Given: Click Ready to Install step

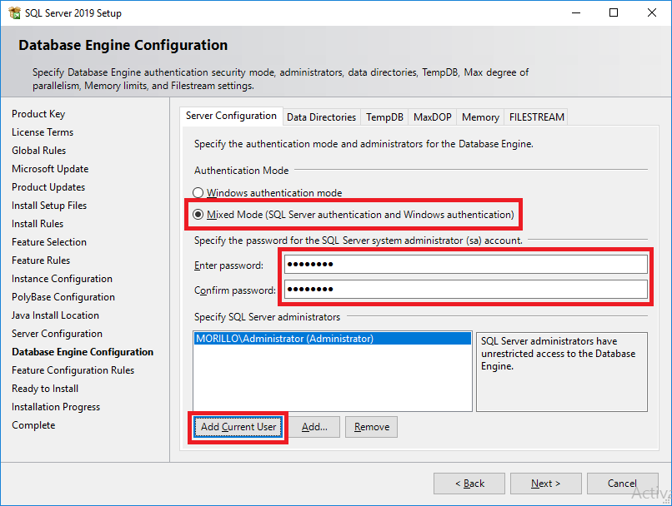Looking at the screenshot, I should coord(45,389).
